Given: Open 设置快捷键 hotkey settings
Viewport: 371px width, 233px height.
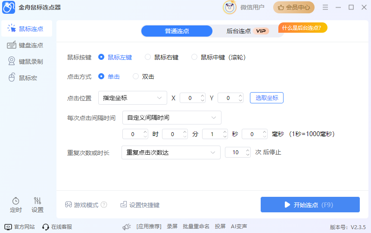Looking at the screenshot, I should coord(140,205).
